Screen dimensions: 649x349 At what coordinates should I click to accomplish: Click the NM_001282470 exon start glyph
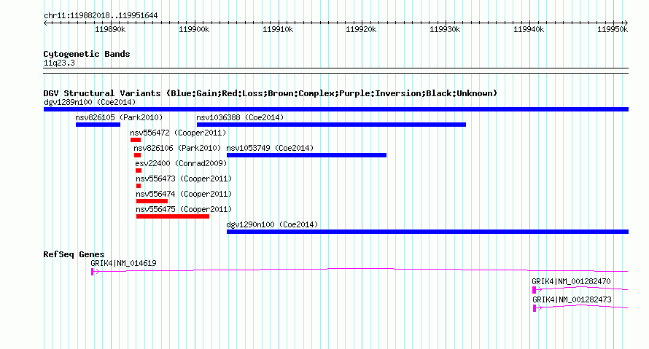point(535,290)
